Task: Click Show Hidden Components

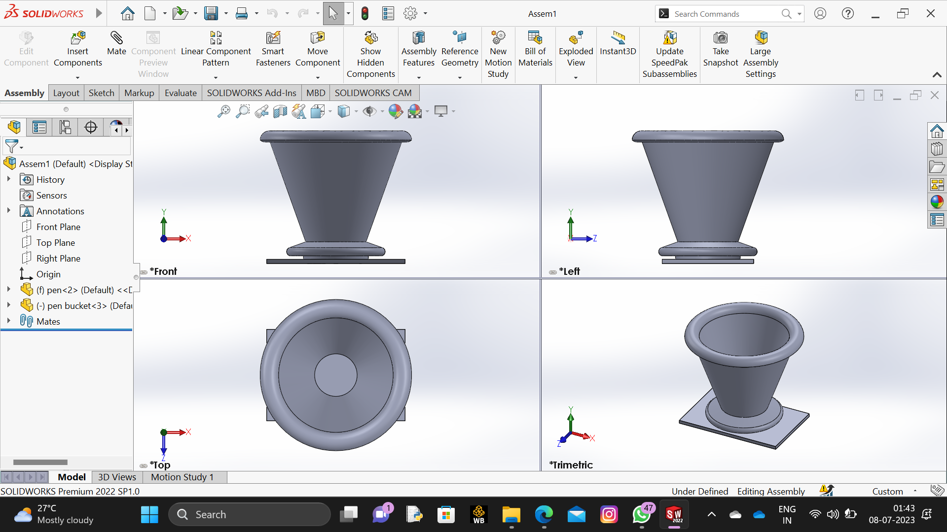Action: [370, 54]
